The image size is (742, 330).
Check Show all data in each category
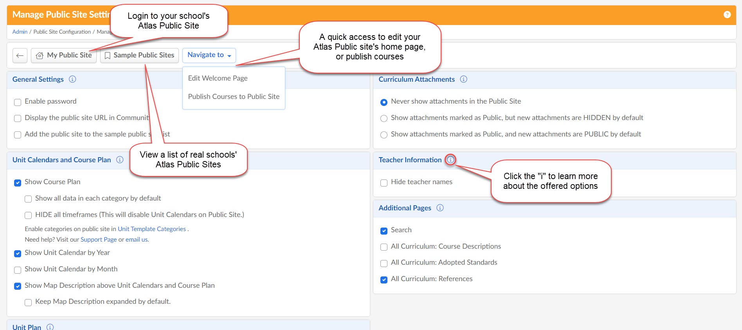point(28,199)
